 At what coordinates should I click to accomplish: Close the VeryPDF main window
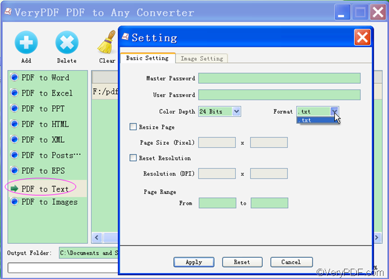[x=378, y=12]
